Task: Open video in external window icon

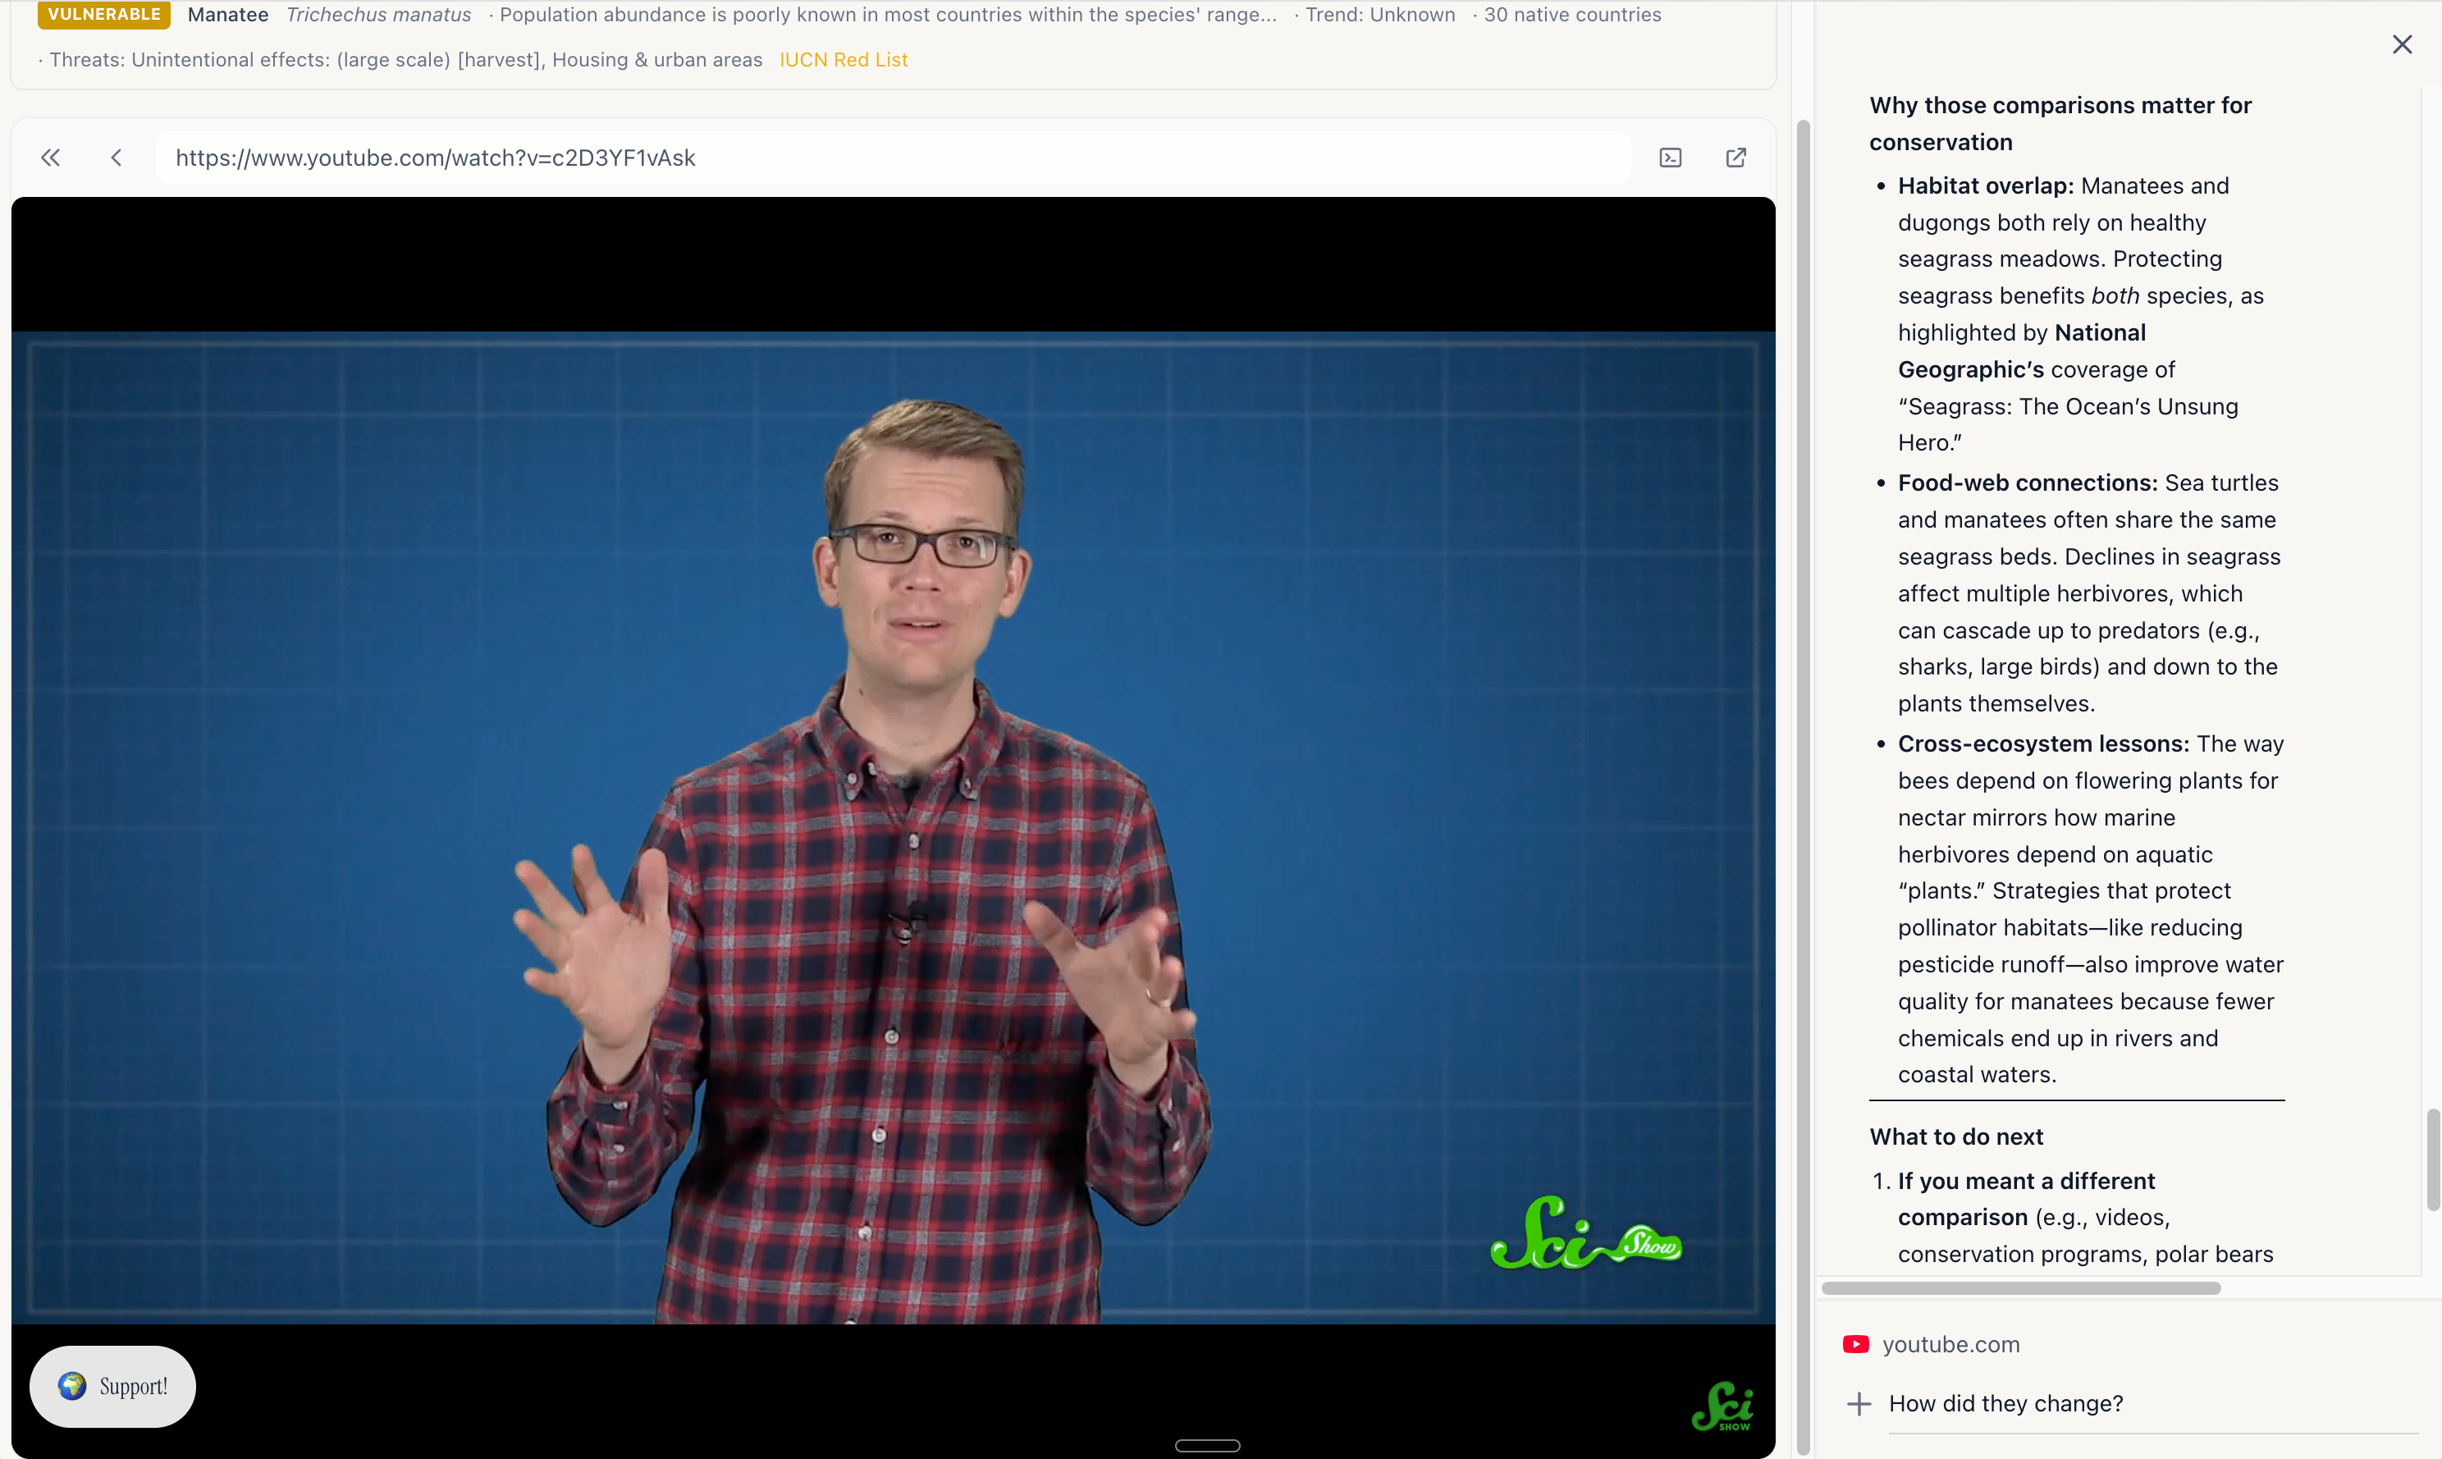Action: click(1736, 158)
